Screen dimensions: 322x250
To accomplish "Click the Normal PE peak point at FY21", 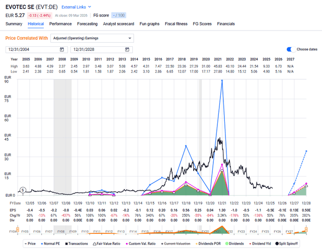I will coord(222,80).
